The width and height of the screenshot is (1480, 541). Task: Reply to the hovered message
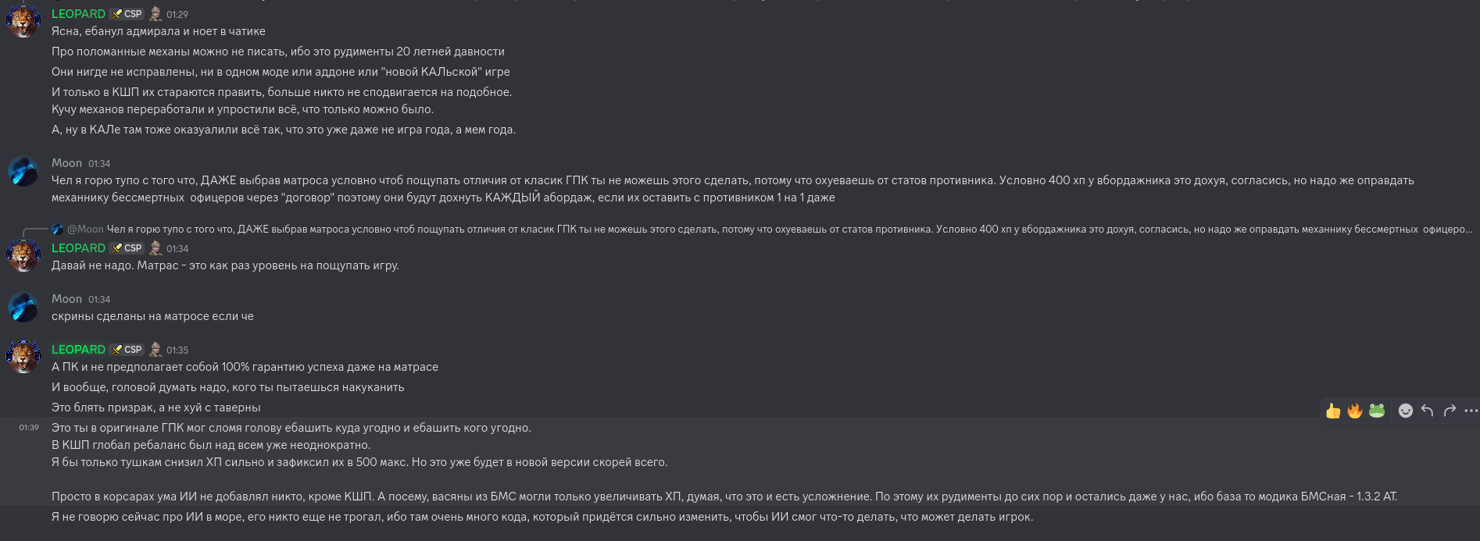(x=1428, y=411)
